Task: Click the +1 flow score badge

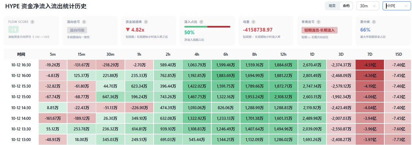Action: 13,30
